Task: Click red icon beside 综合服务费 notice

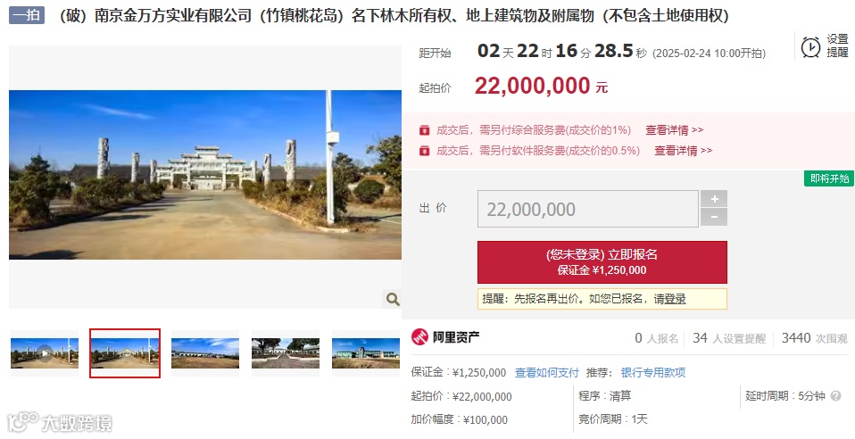Action: tap(424, 130)
